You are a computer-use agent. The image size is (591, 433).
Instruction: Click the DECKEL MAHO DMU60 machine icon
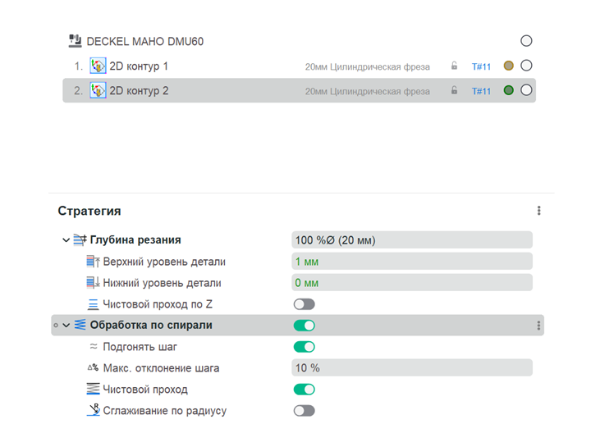(75, 41)
